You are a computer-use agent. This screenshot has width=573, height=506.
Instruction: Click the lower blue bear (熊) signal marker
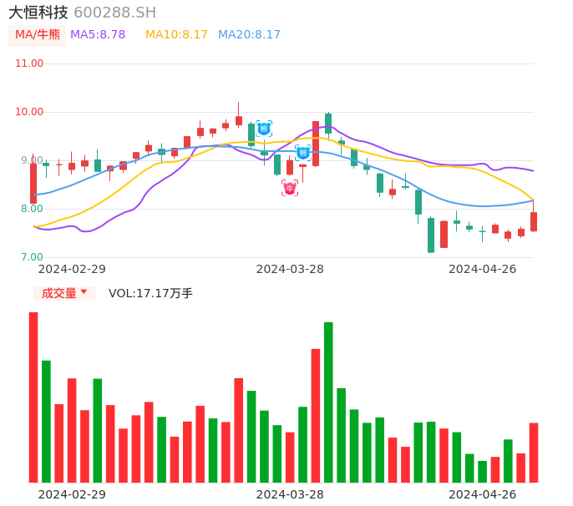[x=303, y=153]
